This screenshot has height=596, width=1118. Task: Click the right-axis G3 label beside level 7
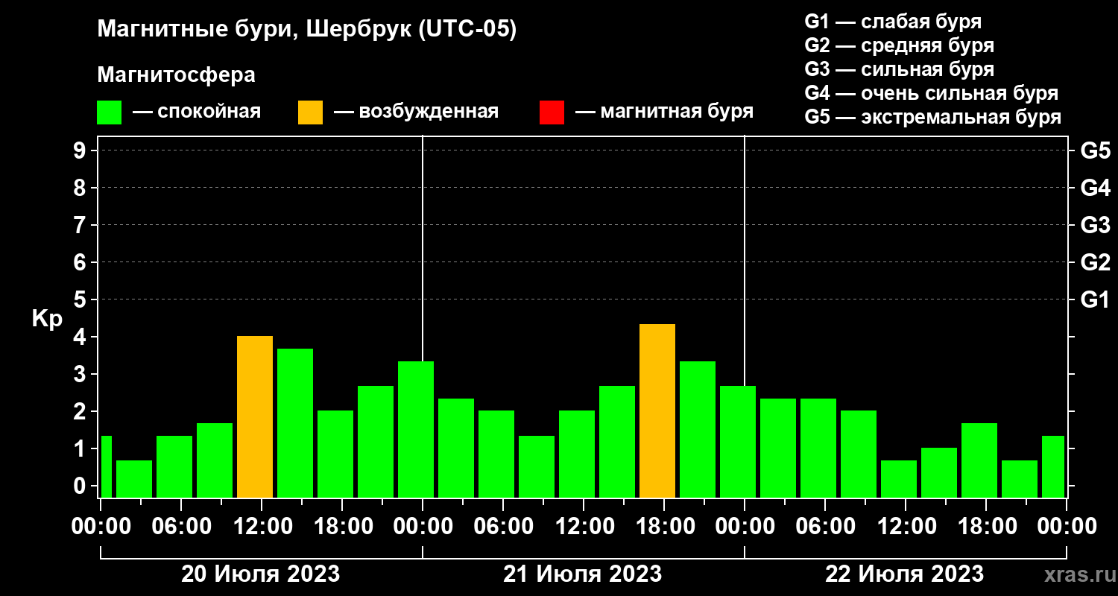pos(1095,225)
